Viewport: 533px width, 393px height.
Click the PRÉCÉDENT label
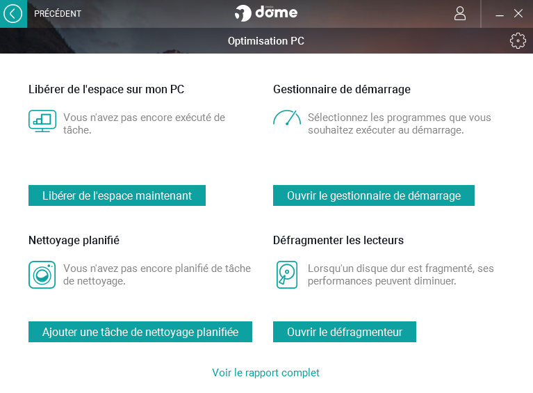point(58,14)
